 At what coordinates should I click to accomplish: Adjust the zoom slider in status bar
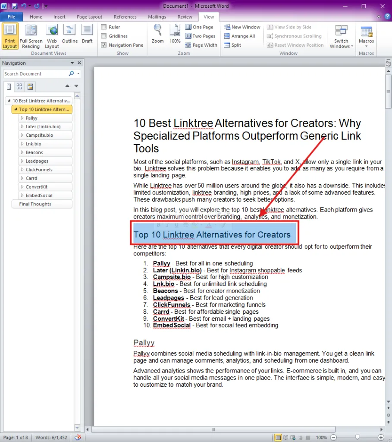point(357,437)
